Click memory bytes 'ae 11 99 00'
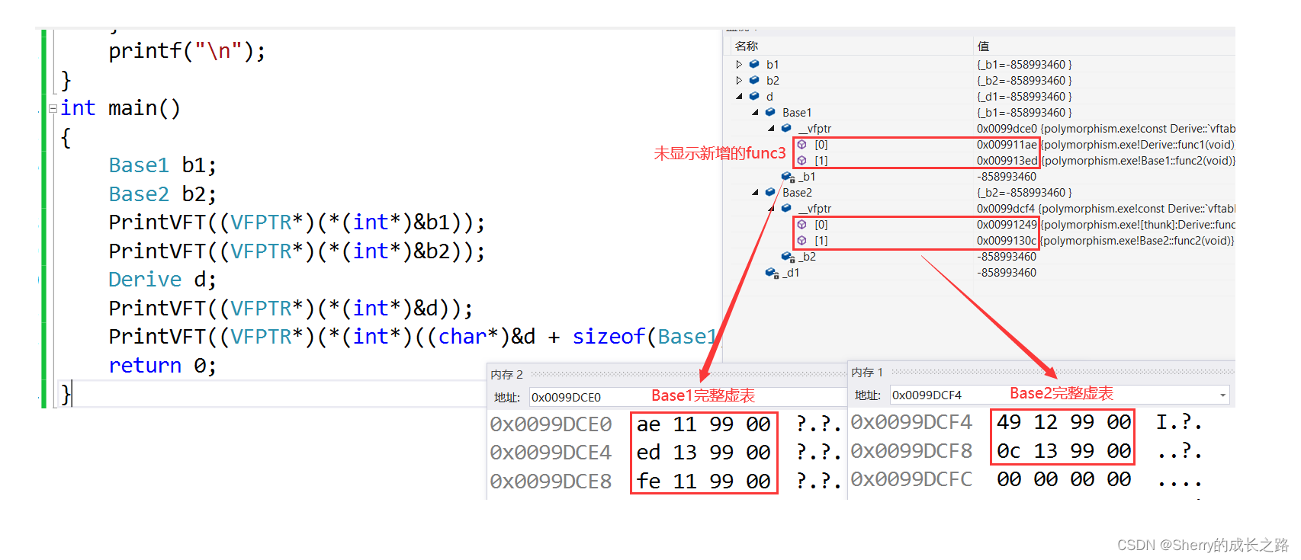 [x=703, y=424]
